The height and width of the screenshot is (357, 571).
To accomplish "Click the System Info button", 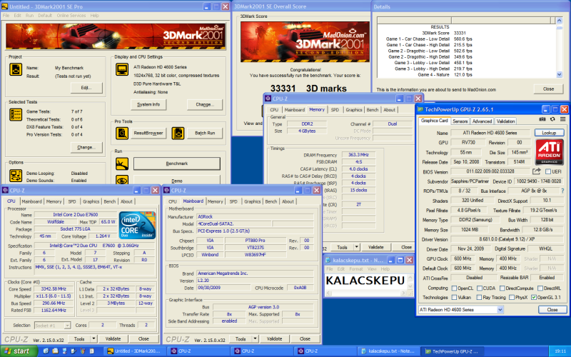I will [x=148, y=104].
